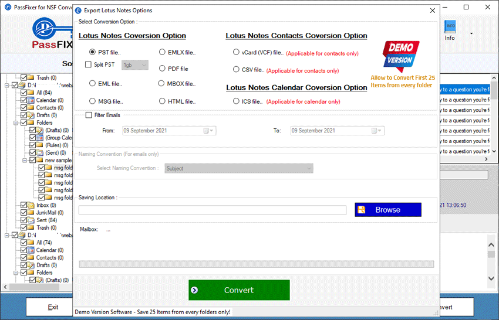499x320 pixels.
Task: Open the Subject naming convention dropdown
Action: coord(239,168)
